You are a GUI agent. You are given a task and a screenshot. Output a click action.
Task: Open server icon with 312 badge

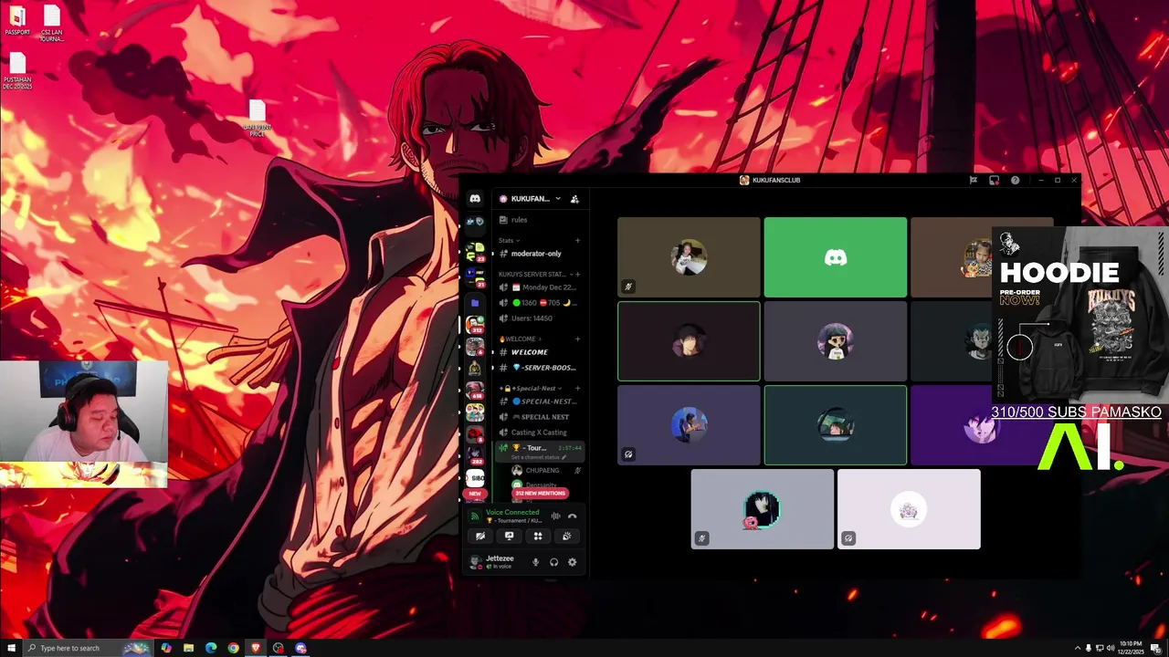pos(475,325)
